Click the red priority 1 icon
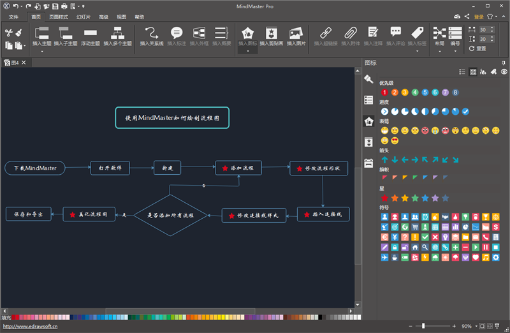 (384, 93)
